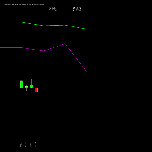Click the small green second candlestick
152x152 pixels.
tap(26, 87)
